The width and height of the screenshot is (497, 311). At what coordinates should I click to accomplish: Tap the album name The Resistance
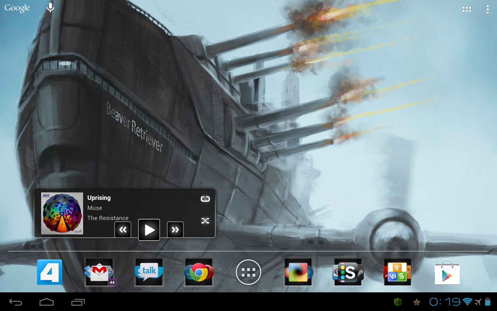point(108,218)
